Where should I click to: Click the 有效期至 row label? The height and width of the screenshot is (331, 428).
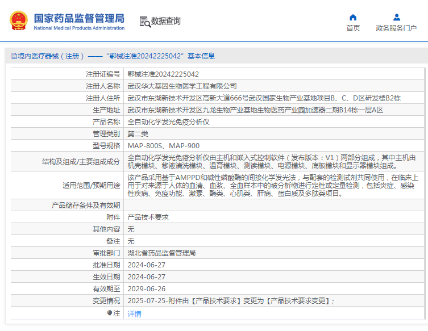click(x=106, y=289)
